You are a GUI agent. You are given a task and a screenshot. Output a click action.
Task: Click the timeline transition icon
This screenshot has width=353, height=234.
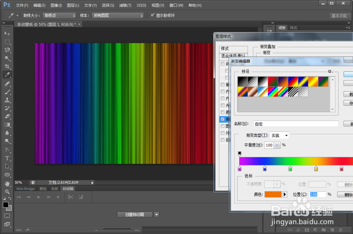81,197
